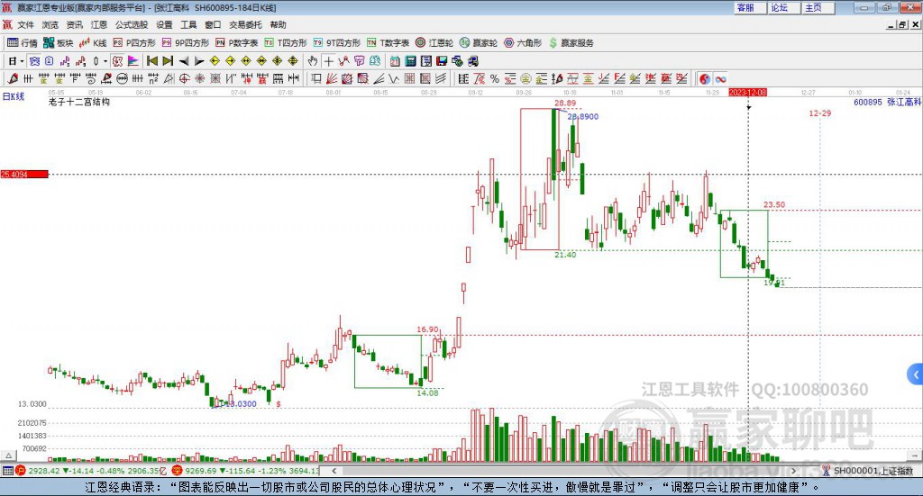Click the 12-29 date label
The height and width of the screenshot is (496, 923).
click(x=819, y=113)
